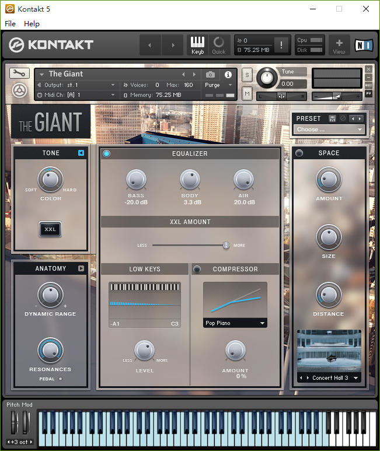Viewport: 380px width, 451px height.
Task: Minimize instrument view with minus button
Action: click(368, 77)
